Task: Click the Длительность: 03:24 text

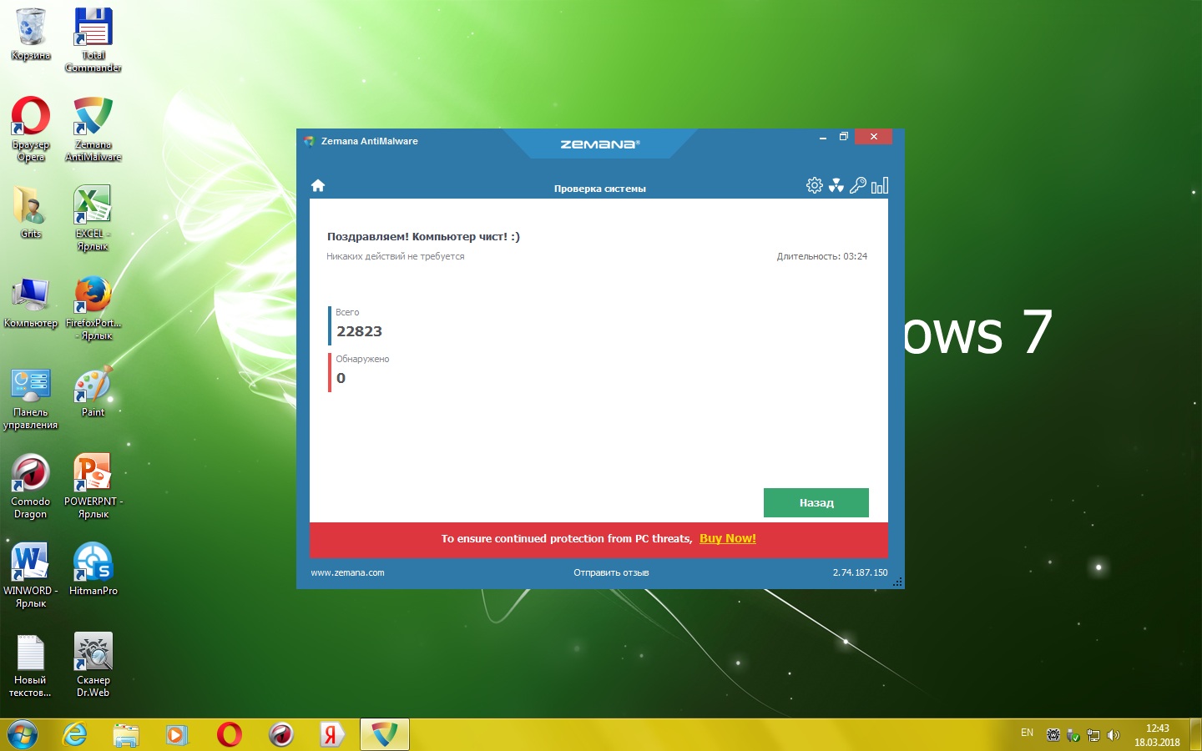Action: [x=822, y=256]
